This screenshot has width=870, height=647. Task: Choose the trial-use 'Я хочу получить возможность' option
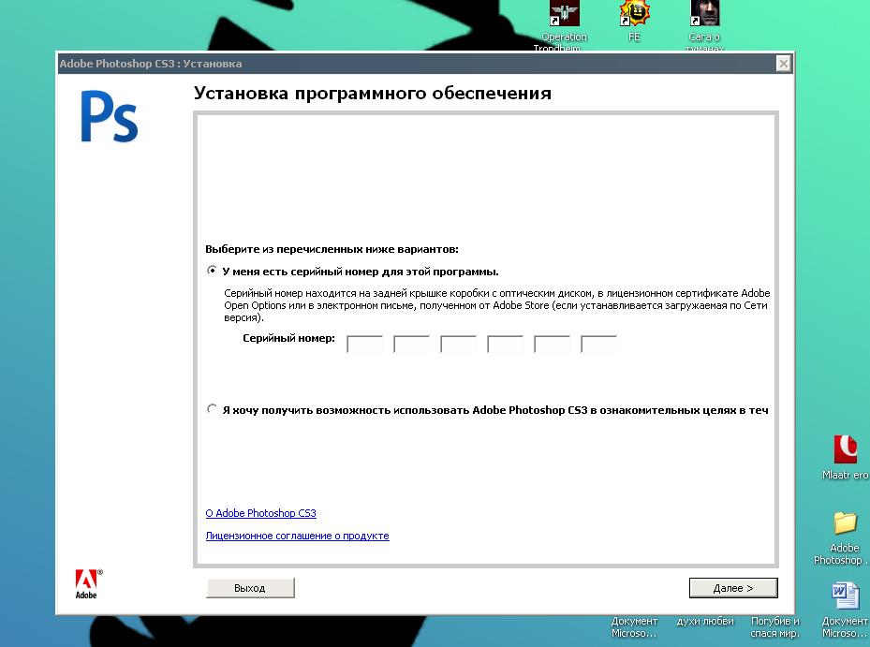point(212,409)
